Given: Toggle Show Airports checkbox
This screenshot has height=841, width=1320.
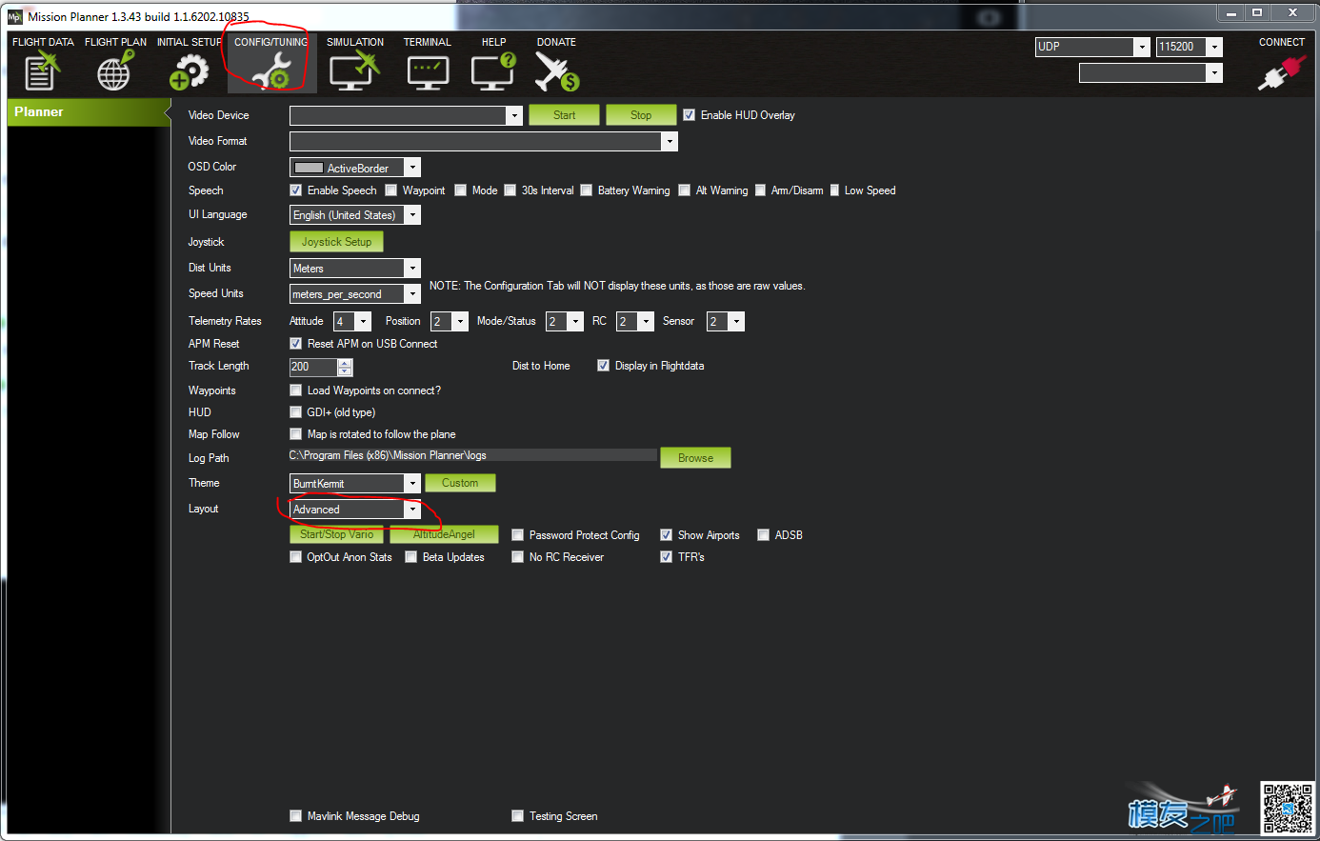Looking at the screenshot, I should click(x=666, y=535).
